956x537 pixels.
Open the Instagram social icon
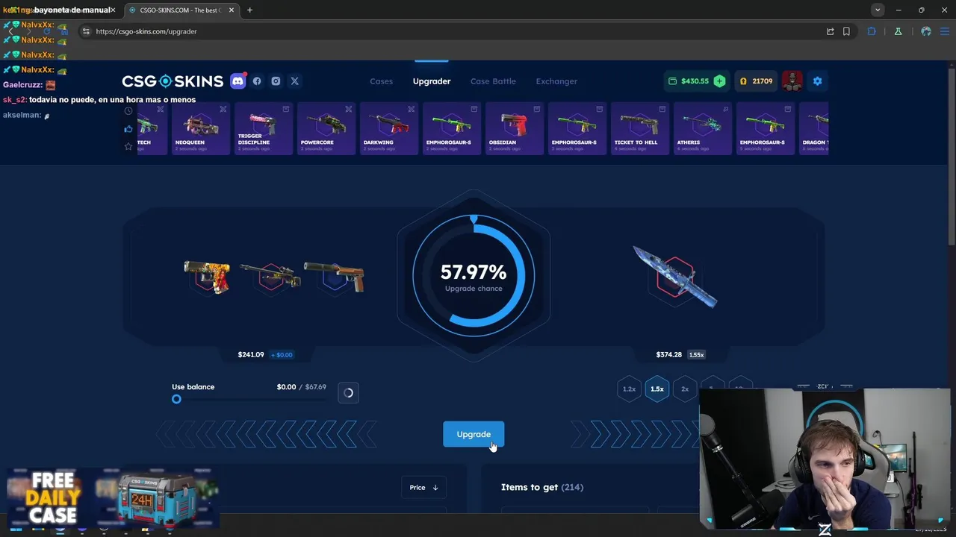pos(276,81)
